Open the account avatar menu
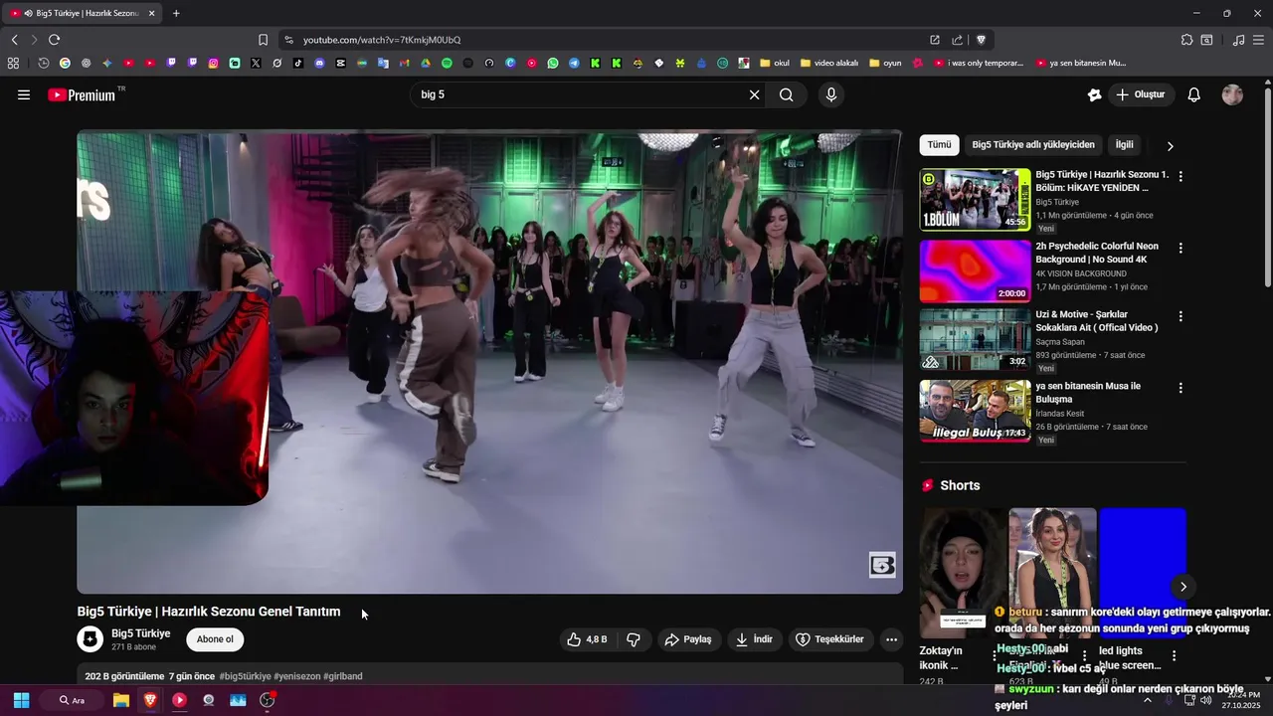1273x716 pixels. [x=1232, y=94]
